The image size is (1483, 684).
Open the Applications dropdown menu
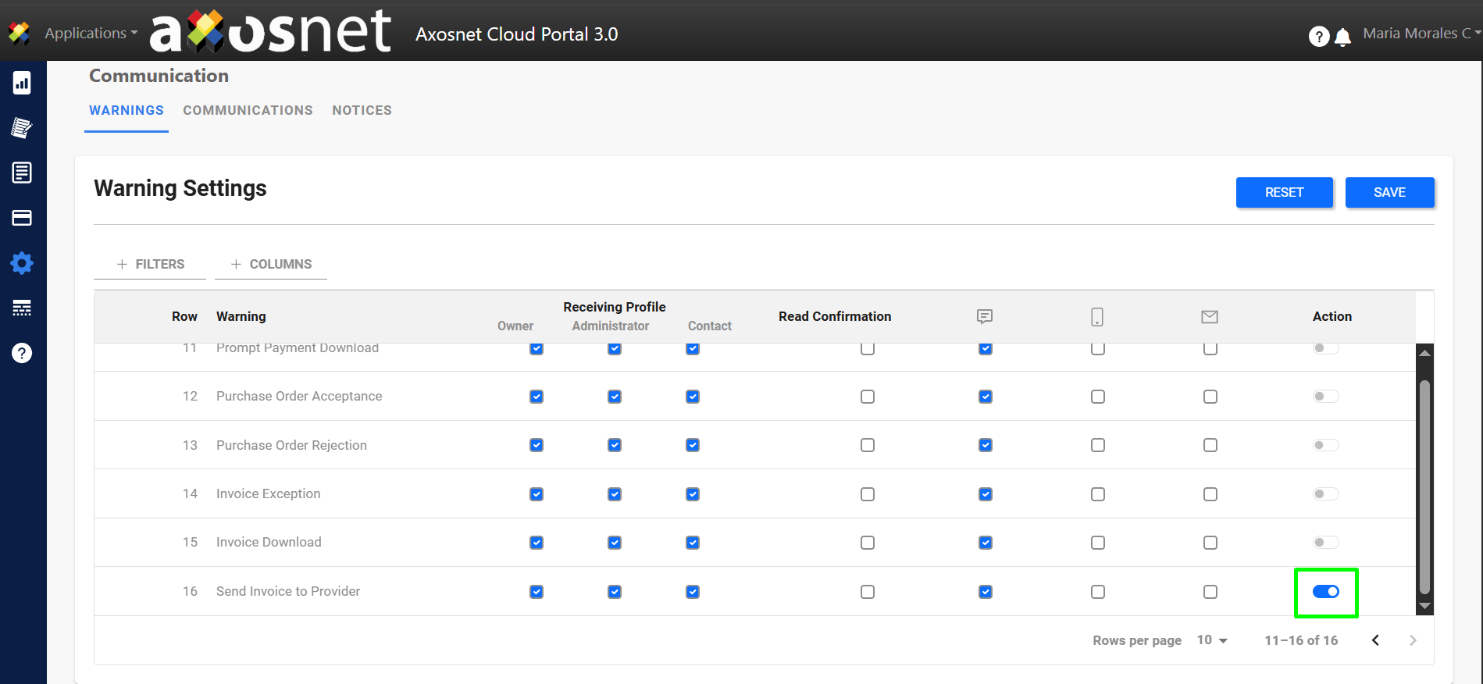90,34
